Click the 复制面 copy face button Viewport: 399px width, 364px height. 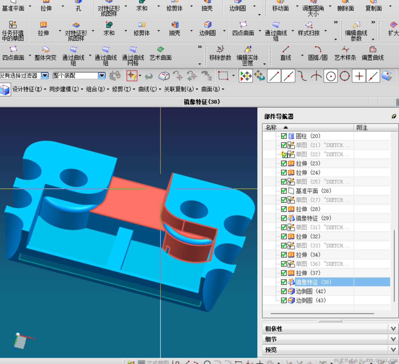373,6
